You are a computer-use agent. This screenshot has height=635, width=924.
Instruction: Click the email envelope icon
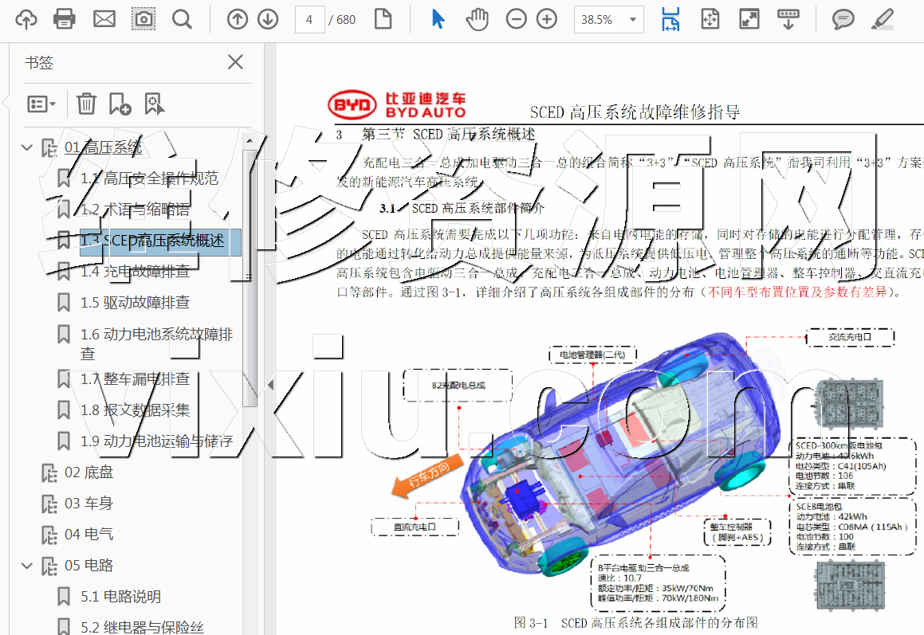[x=104, y=19]
